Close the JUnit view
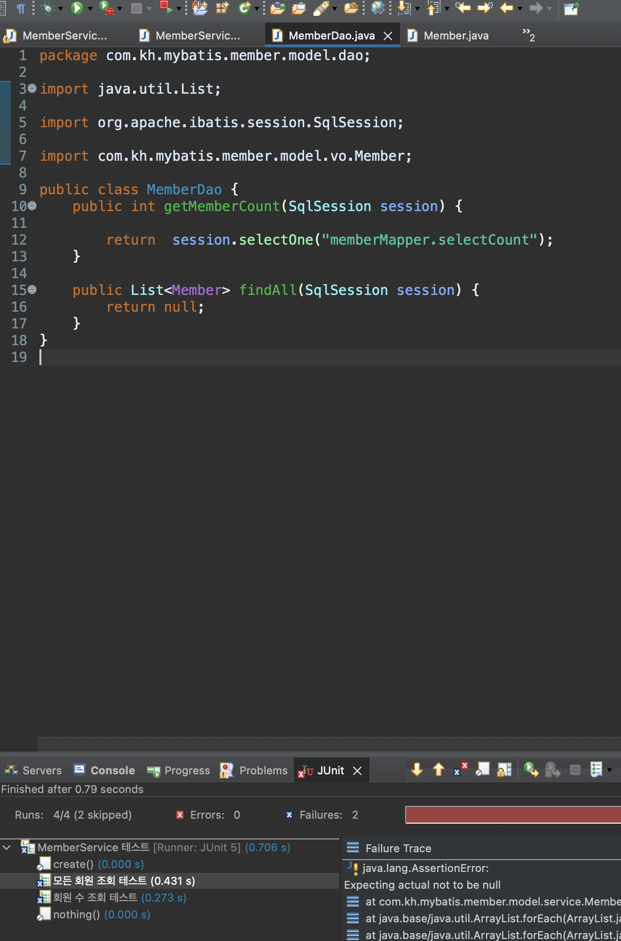621x941 pixels. 358,771
